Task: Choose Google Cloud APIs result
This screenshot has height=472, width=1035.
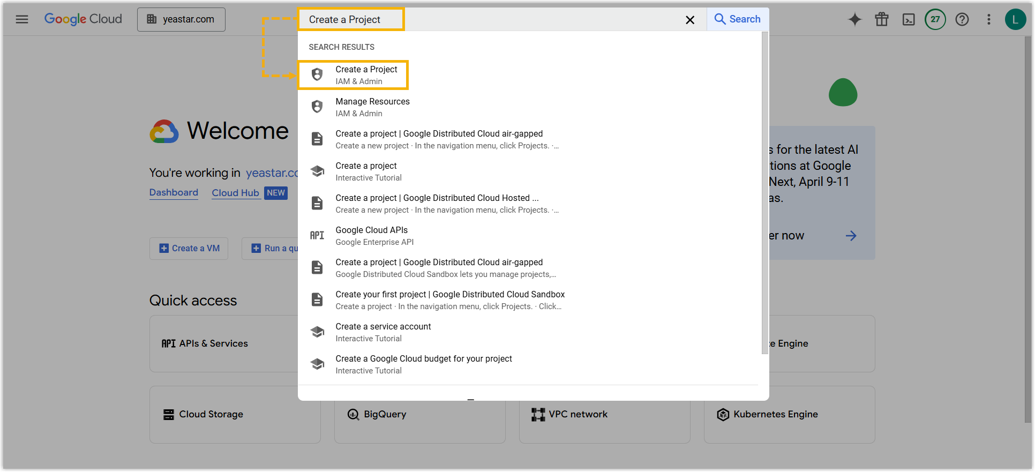Action: tap(371, 236)
